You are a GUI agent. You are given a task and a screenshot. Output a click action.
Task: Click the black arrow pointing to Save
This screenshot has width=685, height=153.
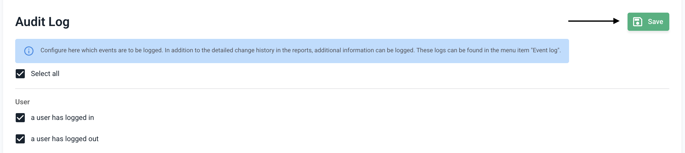coord(593,21)
